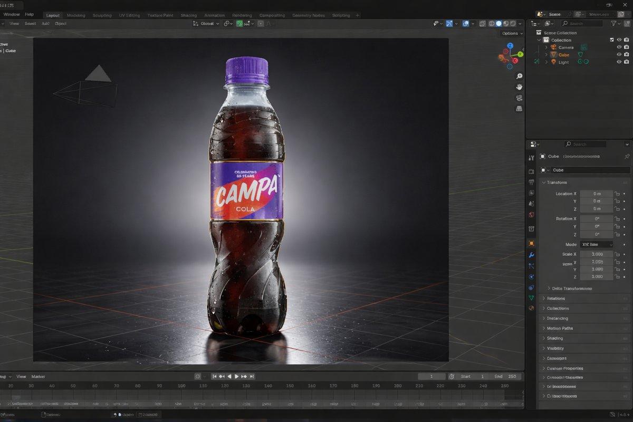Pin the properties context with pin icon
Screen dimensions: 633x422
pyautogui.click(x=627, y=157)
